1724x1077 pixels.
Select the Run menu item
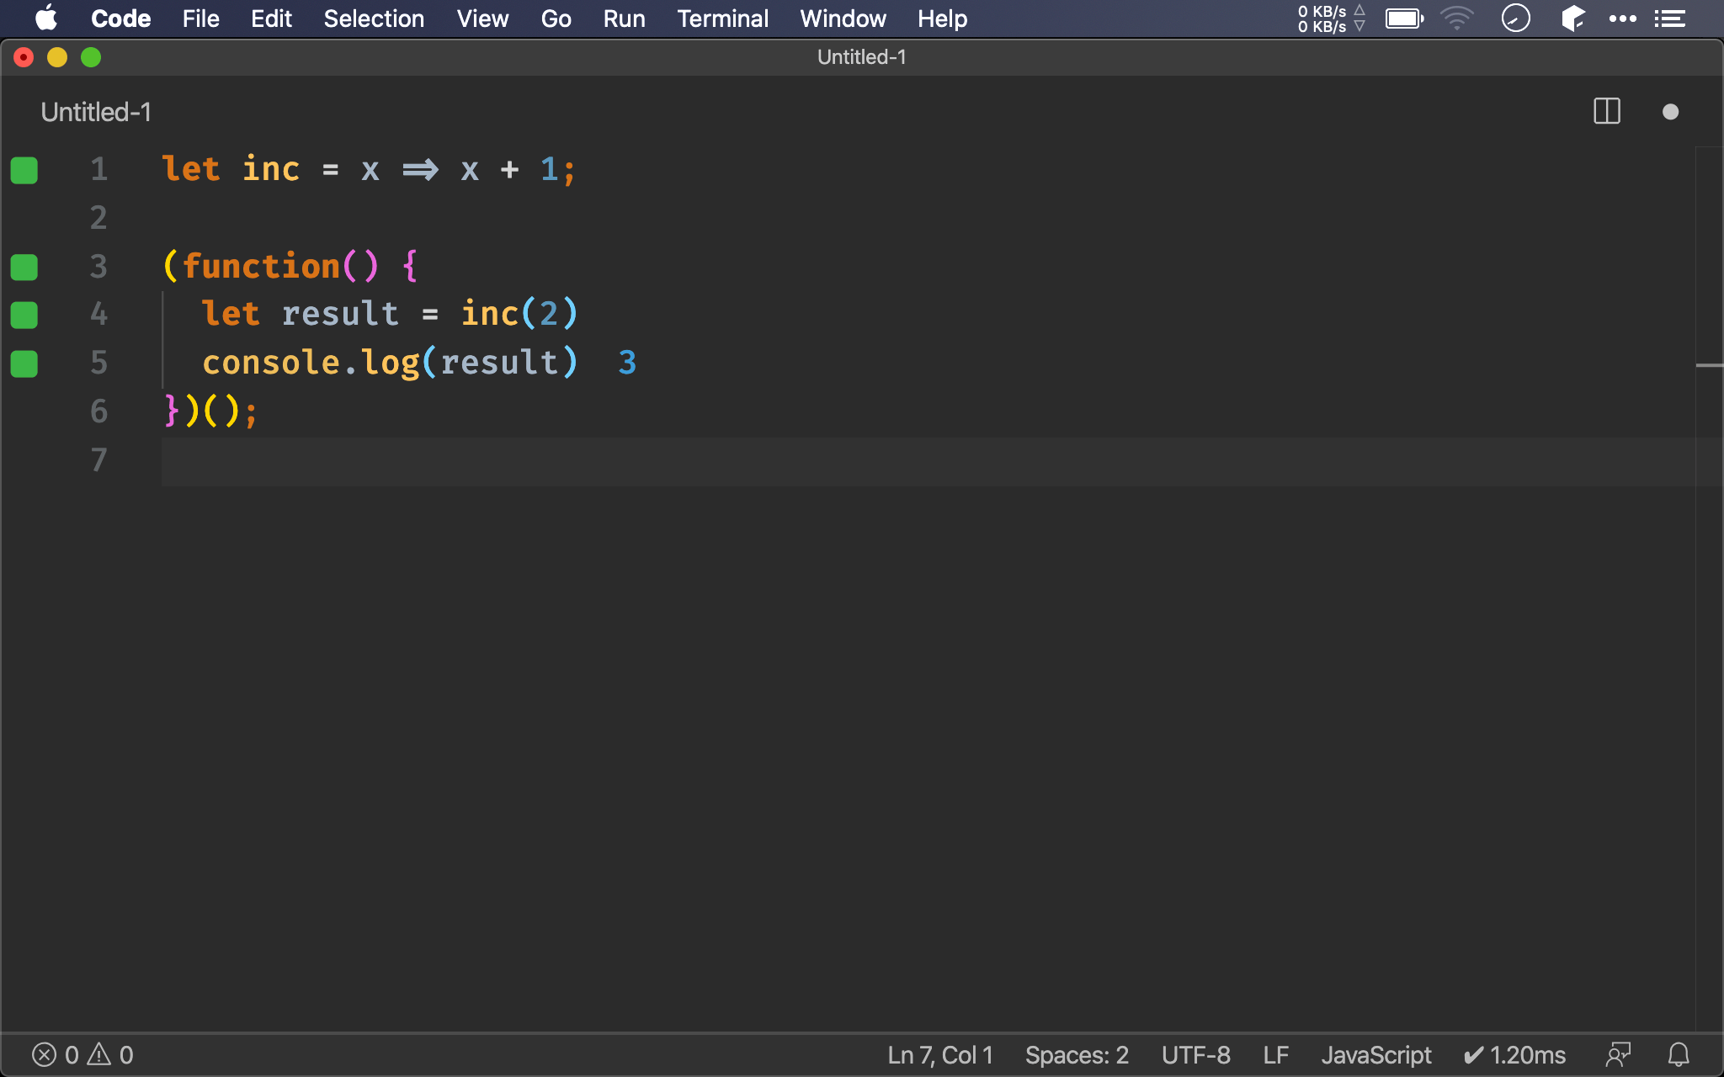click(623, 19)
